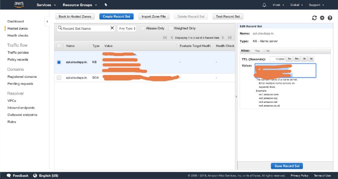Image resolution: width=338 pixels, height=179 pixels.
Task: Open Policy records page
Action: tap(18, 59)
